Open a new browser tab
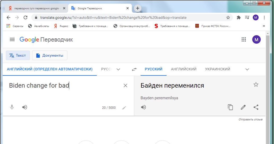 click(x=138, y=8)
